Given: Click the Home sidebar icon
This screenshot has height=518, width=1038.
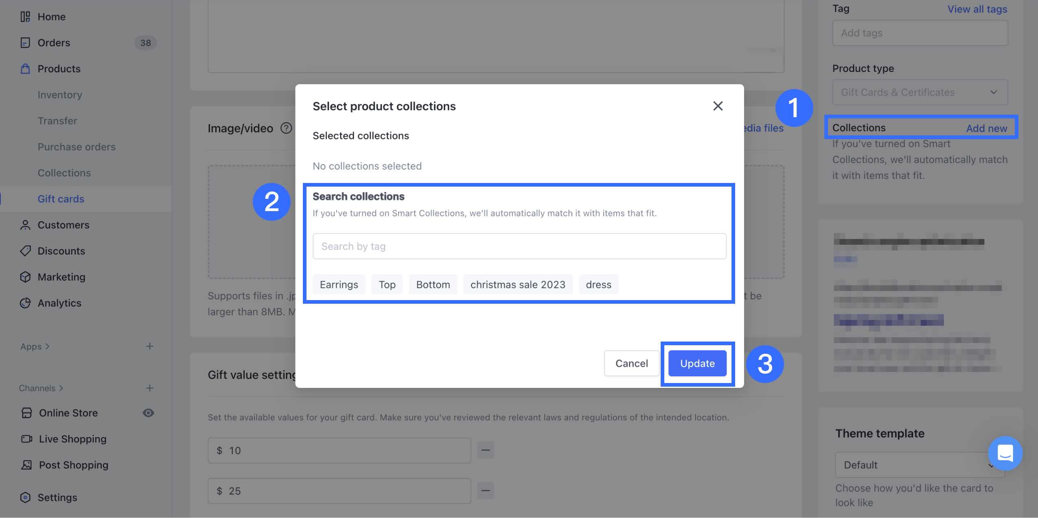Looking at the screenshot, I should [x=25, y=17].
